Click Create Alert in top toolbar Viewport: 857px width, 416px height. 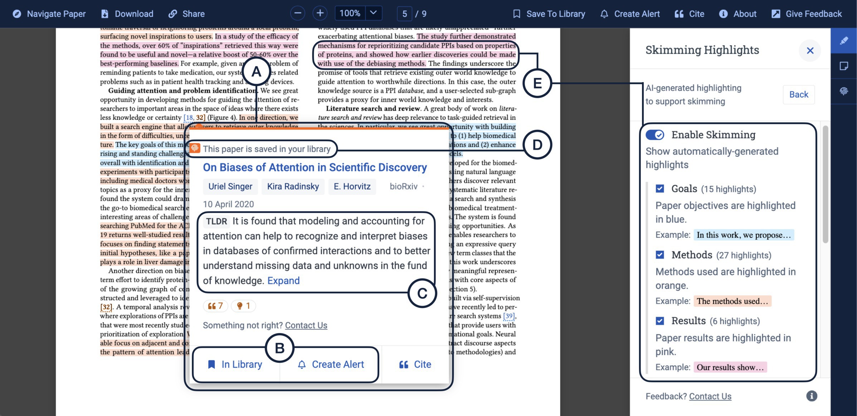[630, 14]
